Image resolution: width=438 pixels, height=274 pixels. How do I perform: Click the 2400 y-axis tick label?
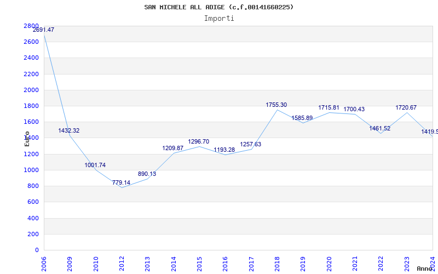pyautogui.click(x=31, y=58)
